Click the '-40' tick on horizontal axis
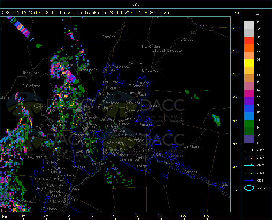Screen dimensions: 272x220 [x=22, y=216]
